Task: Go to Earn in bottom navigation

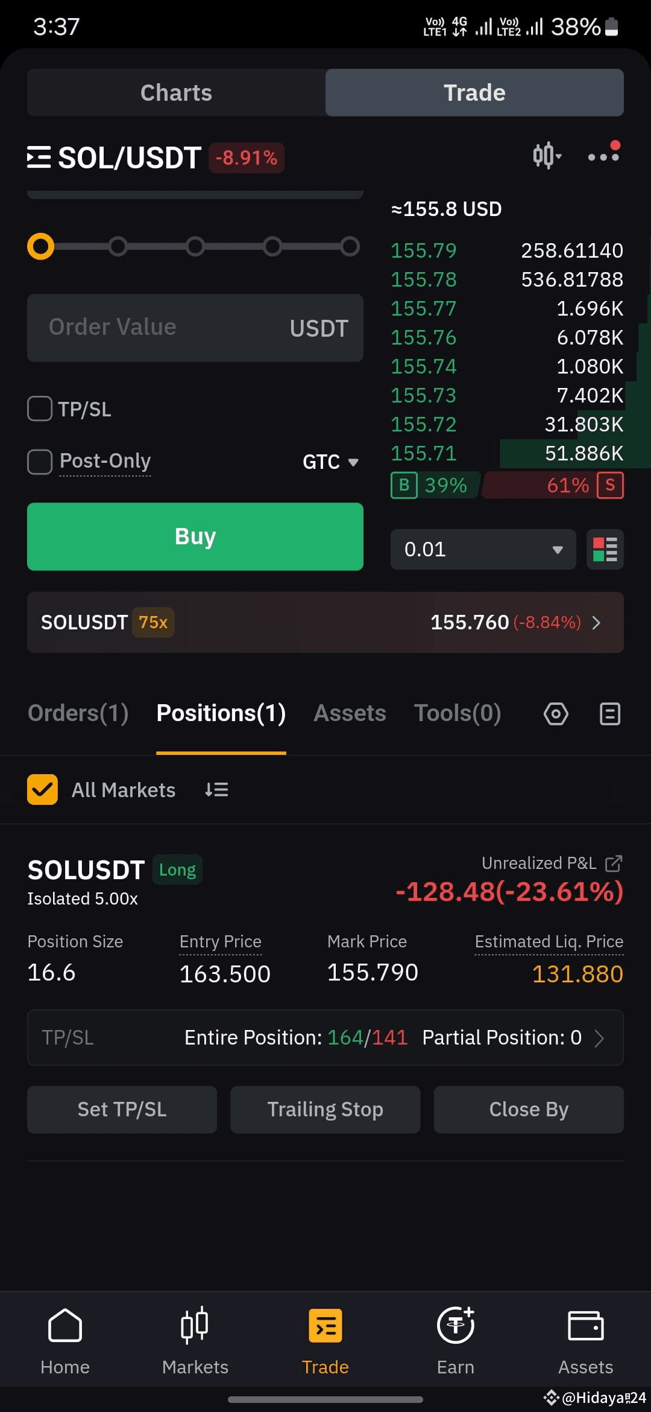Action: [x=456, y=1341]
